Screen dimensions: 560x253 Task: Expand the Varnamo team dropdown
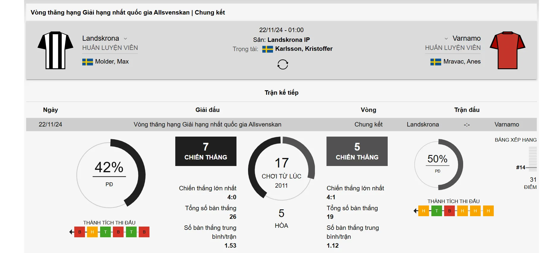click(446, 38)
